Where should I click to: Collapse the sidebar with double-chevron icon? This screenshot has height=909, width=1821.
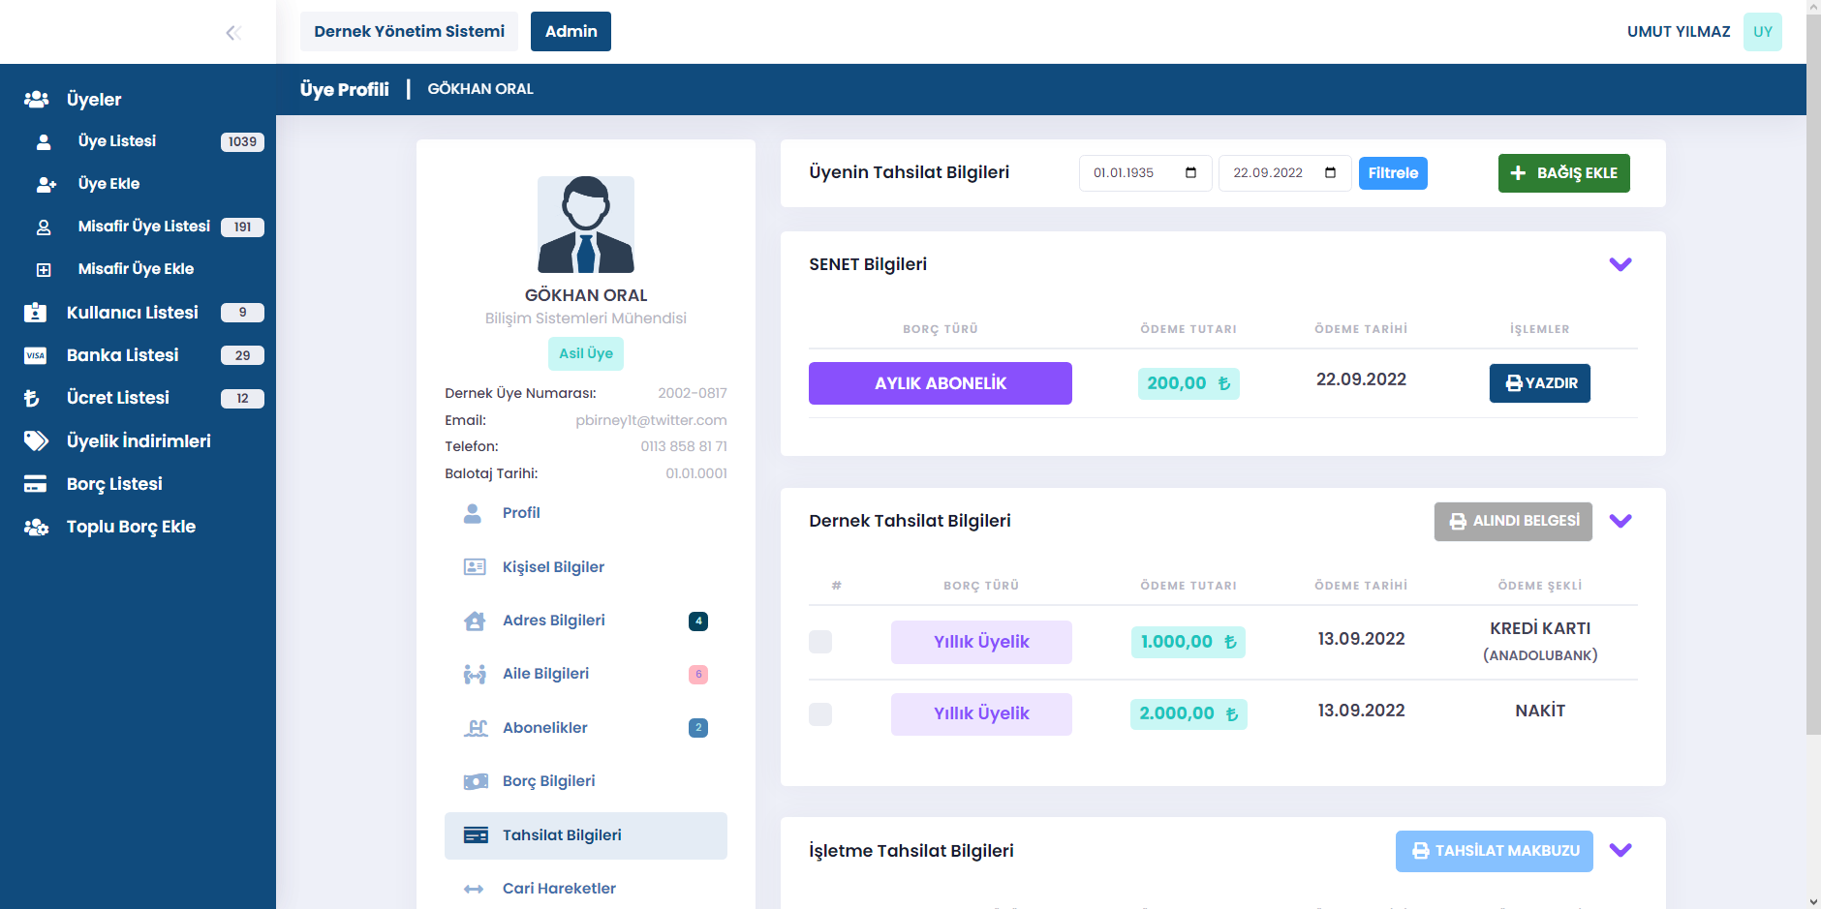click(x=232, y=33)
